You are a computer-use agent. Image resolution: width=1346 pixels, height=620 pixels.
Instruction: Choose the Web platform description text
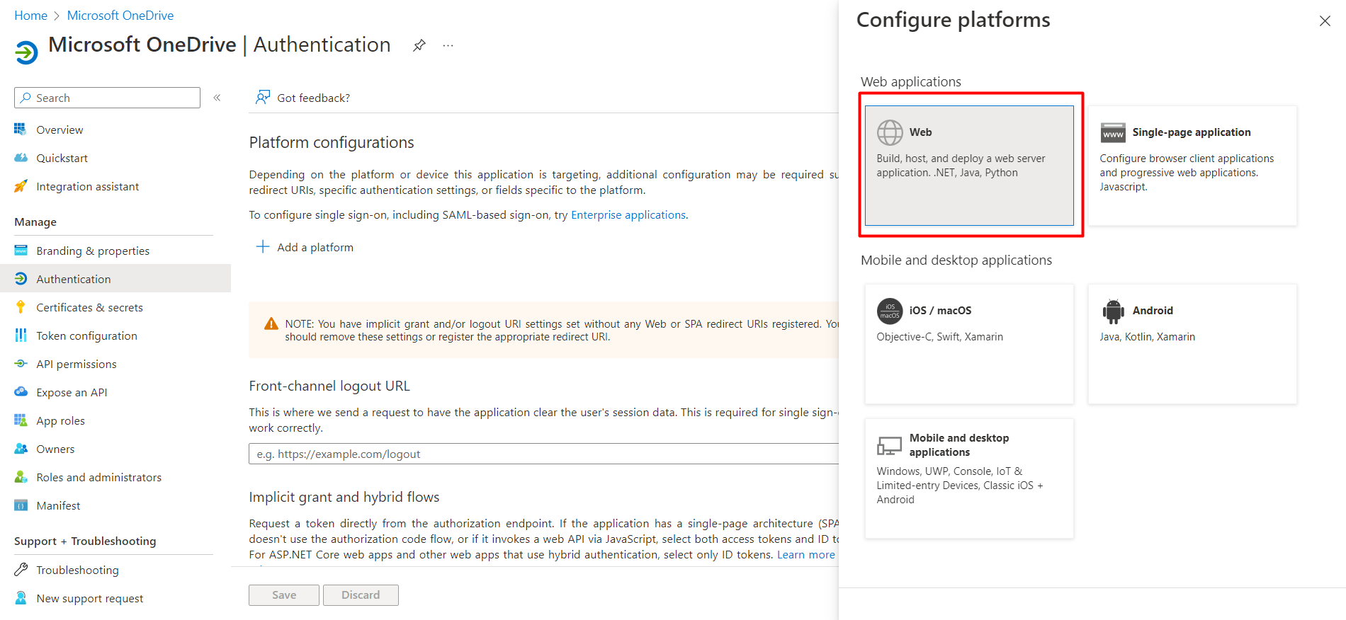pyautogui.click(x=961, y=166)
